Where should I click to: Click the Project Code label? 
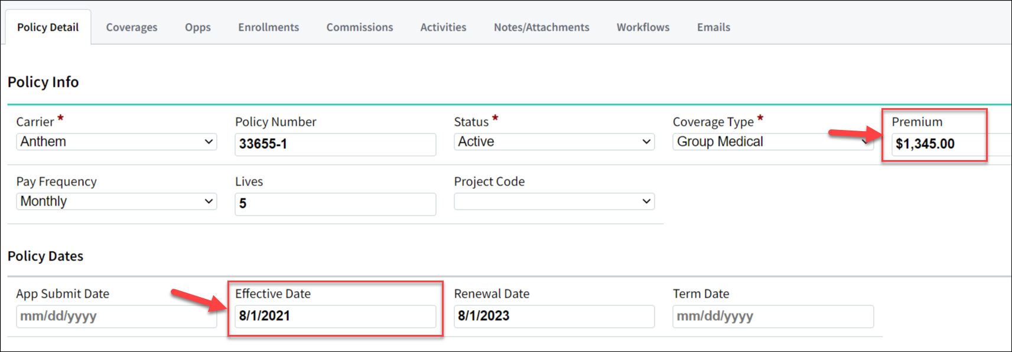(x=489, y=181)
